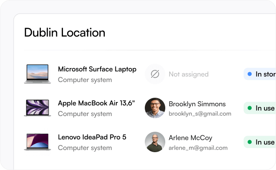Viewport: 276px width, 170px height.
Task: Click the Dublin Location heading
Action: (x=65, y=32)
